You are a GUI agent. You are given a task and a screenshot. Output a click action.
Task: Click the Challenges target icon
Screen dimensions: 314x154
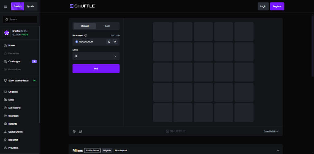tap(6, 61)
